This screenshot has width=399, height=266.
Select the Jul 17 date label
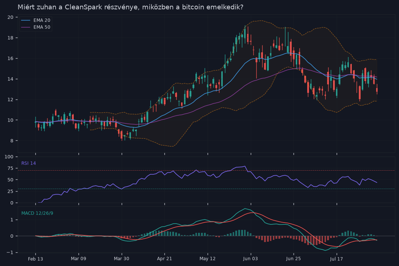[336, 259]
